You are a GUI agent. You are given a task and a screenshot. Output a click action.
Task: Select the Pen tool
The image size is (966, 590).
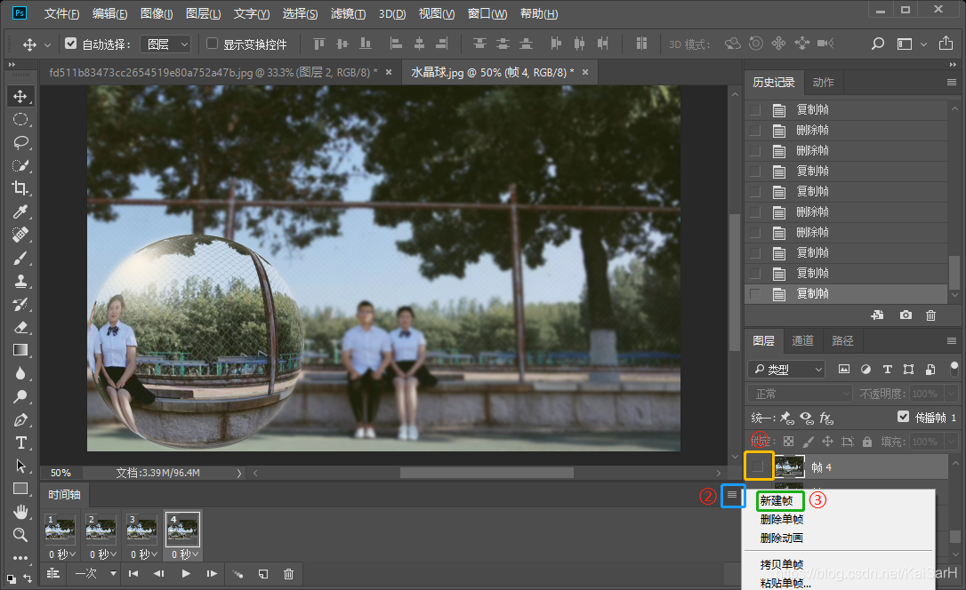point(20,419)
